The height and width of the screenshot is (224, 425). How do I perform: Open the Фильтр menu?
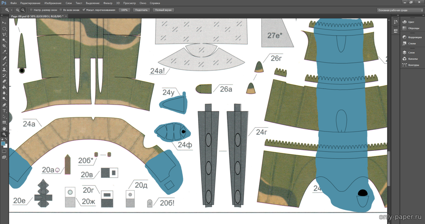point(108,3)
